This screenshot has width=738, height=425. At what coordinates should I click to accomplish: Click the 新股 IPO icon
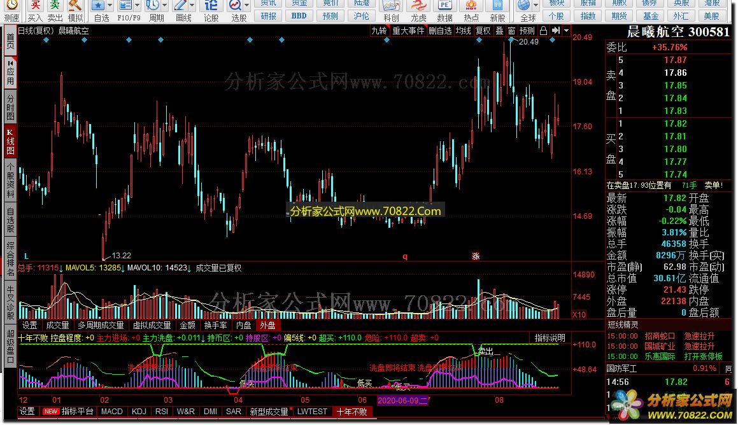(x=497, y=6)
